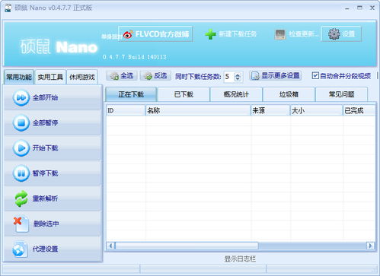
Task: Decrease simultaneous download task count
Action: pyautogui.click(x=238, y=78)
